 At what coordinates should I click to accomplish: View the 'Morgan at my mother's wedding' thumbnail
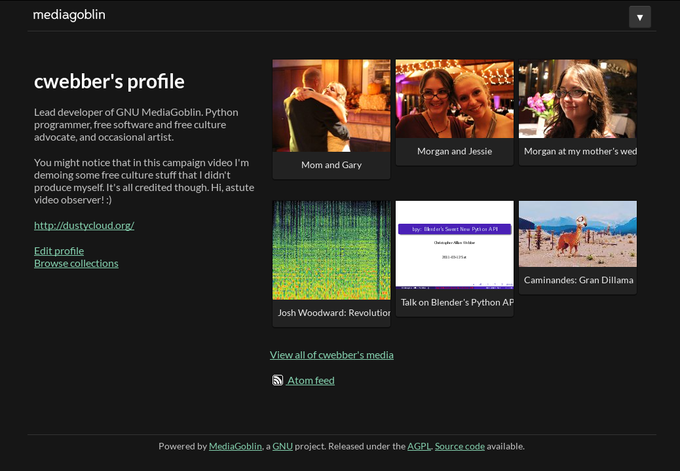coord(577,99)
